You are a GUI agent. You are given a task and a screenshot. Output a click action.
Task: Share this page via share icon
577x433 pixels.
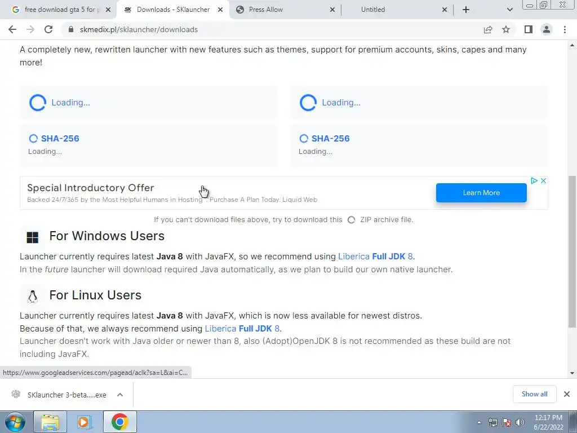tap(488, 29)
